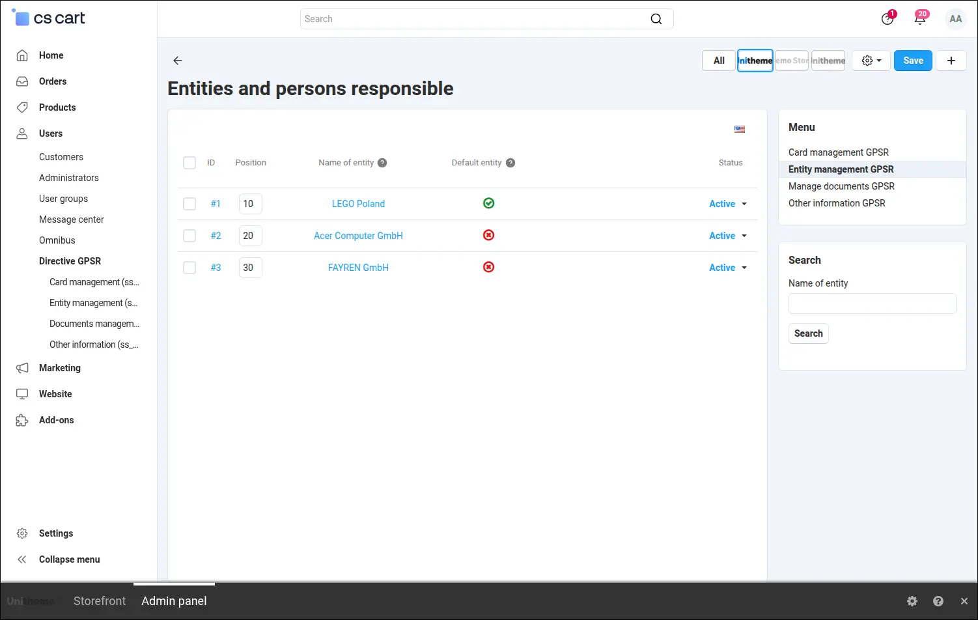Open the Add-ons sidebar section

pyautogui.click(x=57, y=420)
